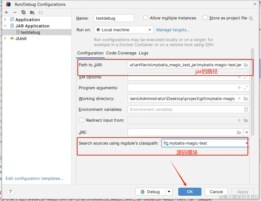The width and height of the screenshot is (261, 201).
Task: Insert macro in Working directory field
Action: (x=239, y=99)
